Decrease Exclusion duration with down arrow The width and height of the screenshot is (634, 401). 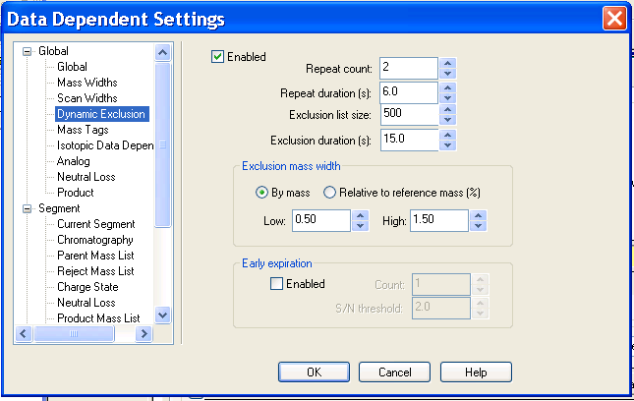pyautogui.click(x=447, y=145)
